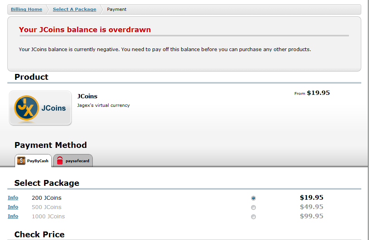Viewport: 369px width, 240px height.
Task: Click the $99.95 package price
Action: pyautogui.click(x=311, y=216)
